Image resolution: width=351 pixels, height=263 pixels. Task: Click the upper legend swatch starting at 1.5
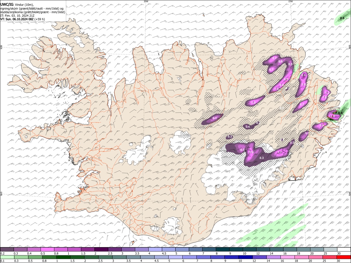88,249
